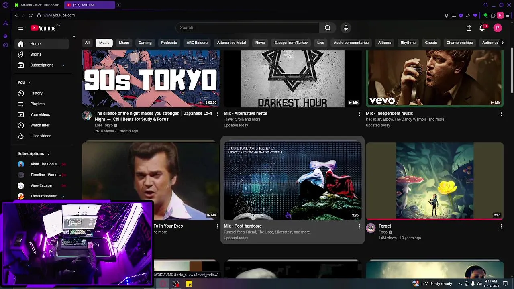514x289 pixels.
Task: Select the ARC Raiders filter chip
Action: 197,43
